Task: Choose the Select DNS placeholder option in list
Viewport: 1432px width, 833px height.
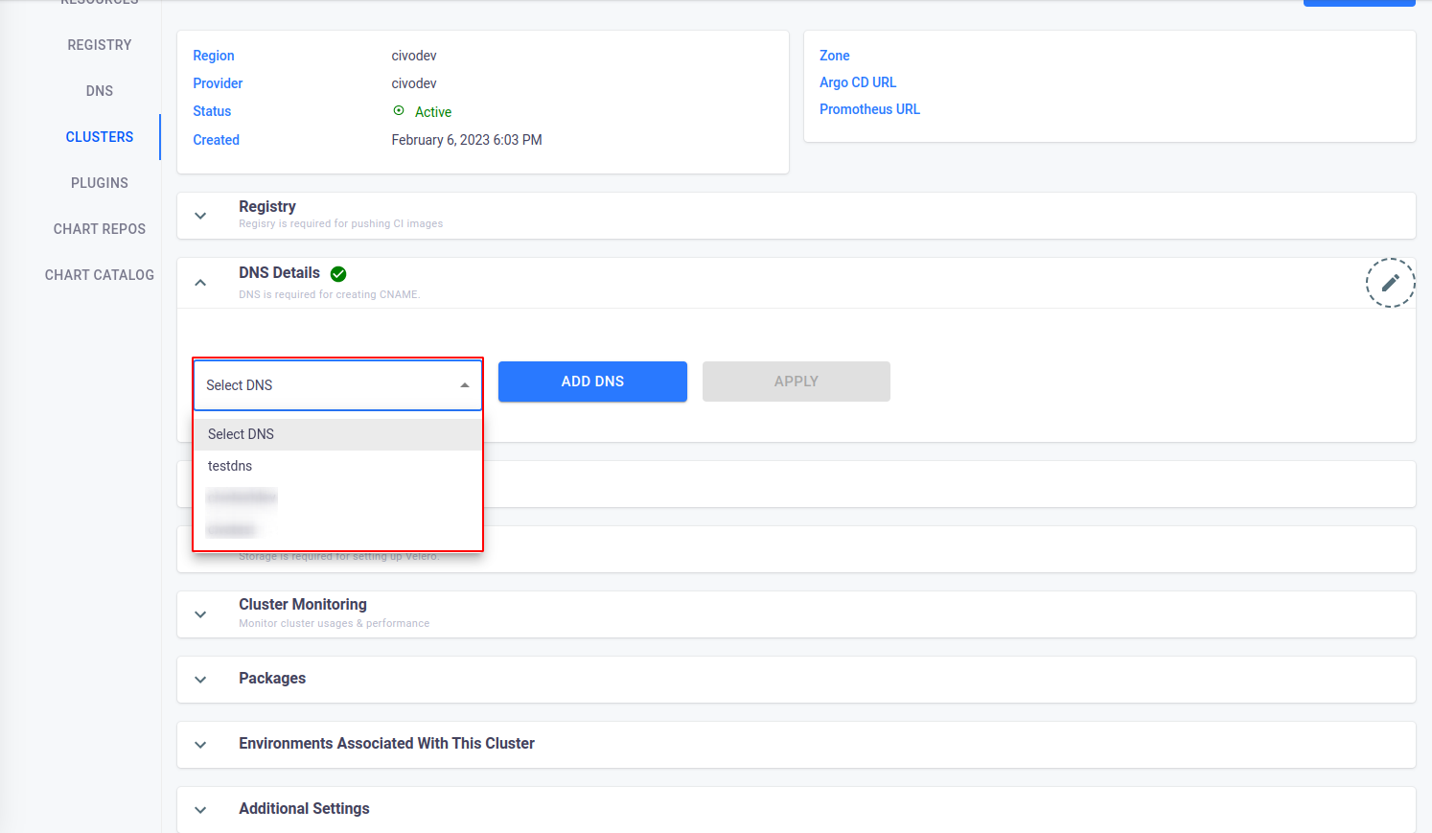Action: pyautogui.click(x=337, y=434)
